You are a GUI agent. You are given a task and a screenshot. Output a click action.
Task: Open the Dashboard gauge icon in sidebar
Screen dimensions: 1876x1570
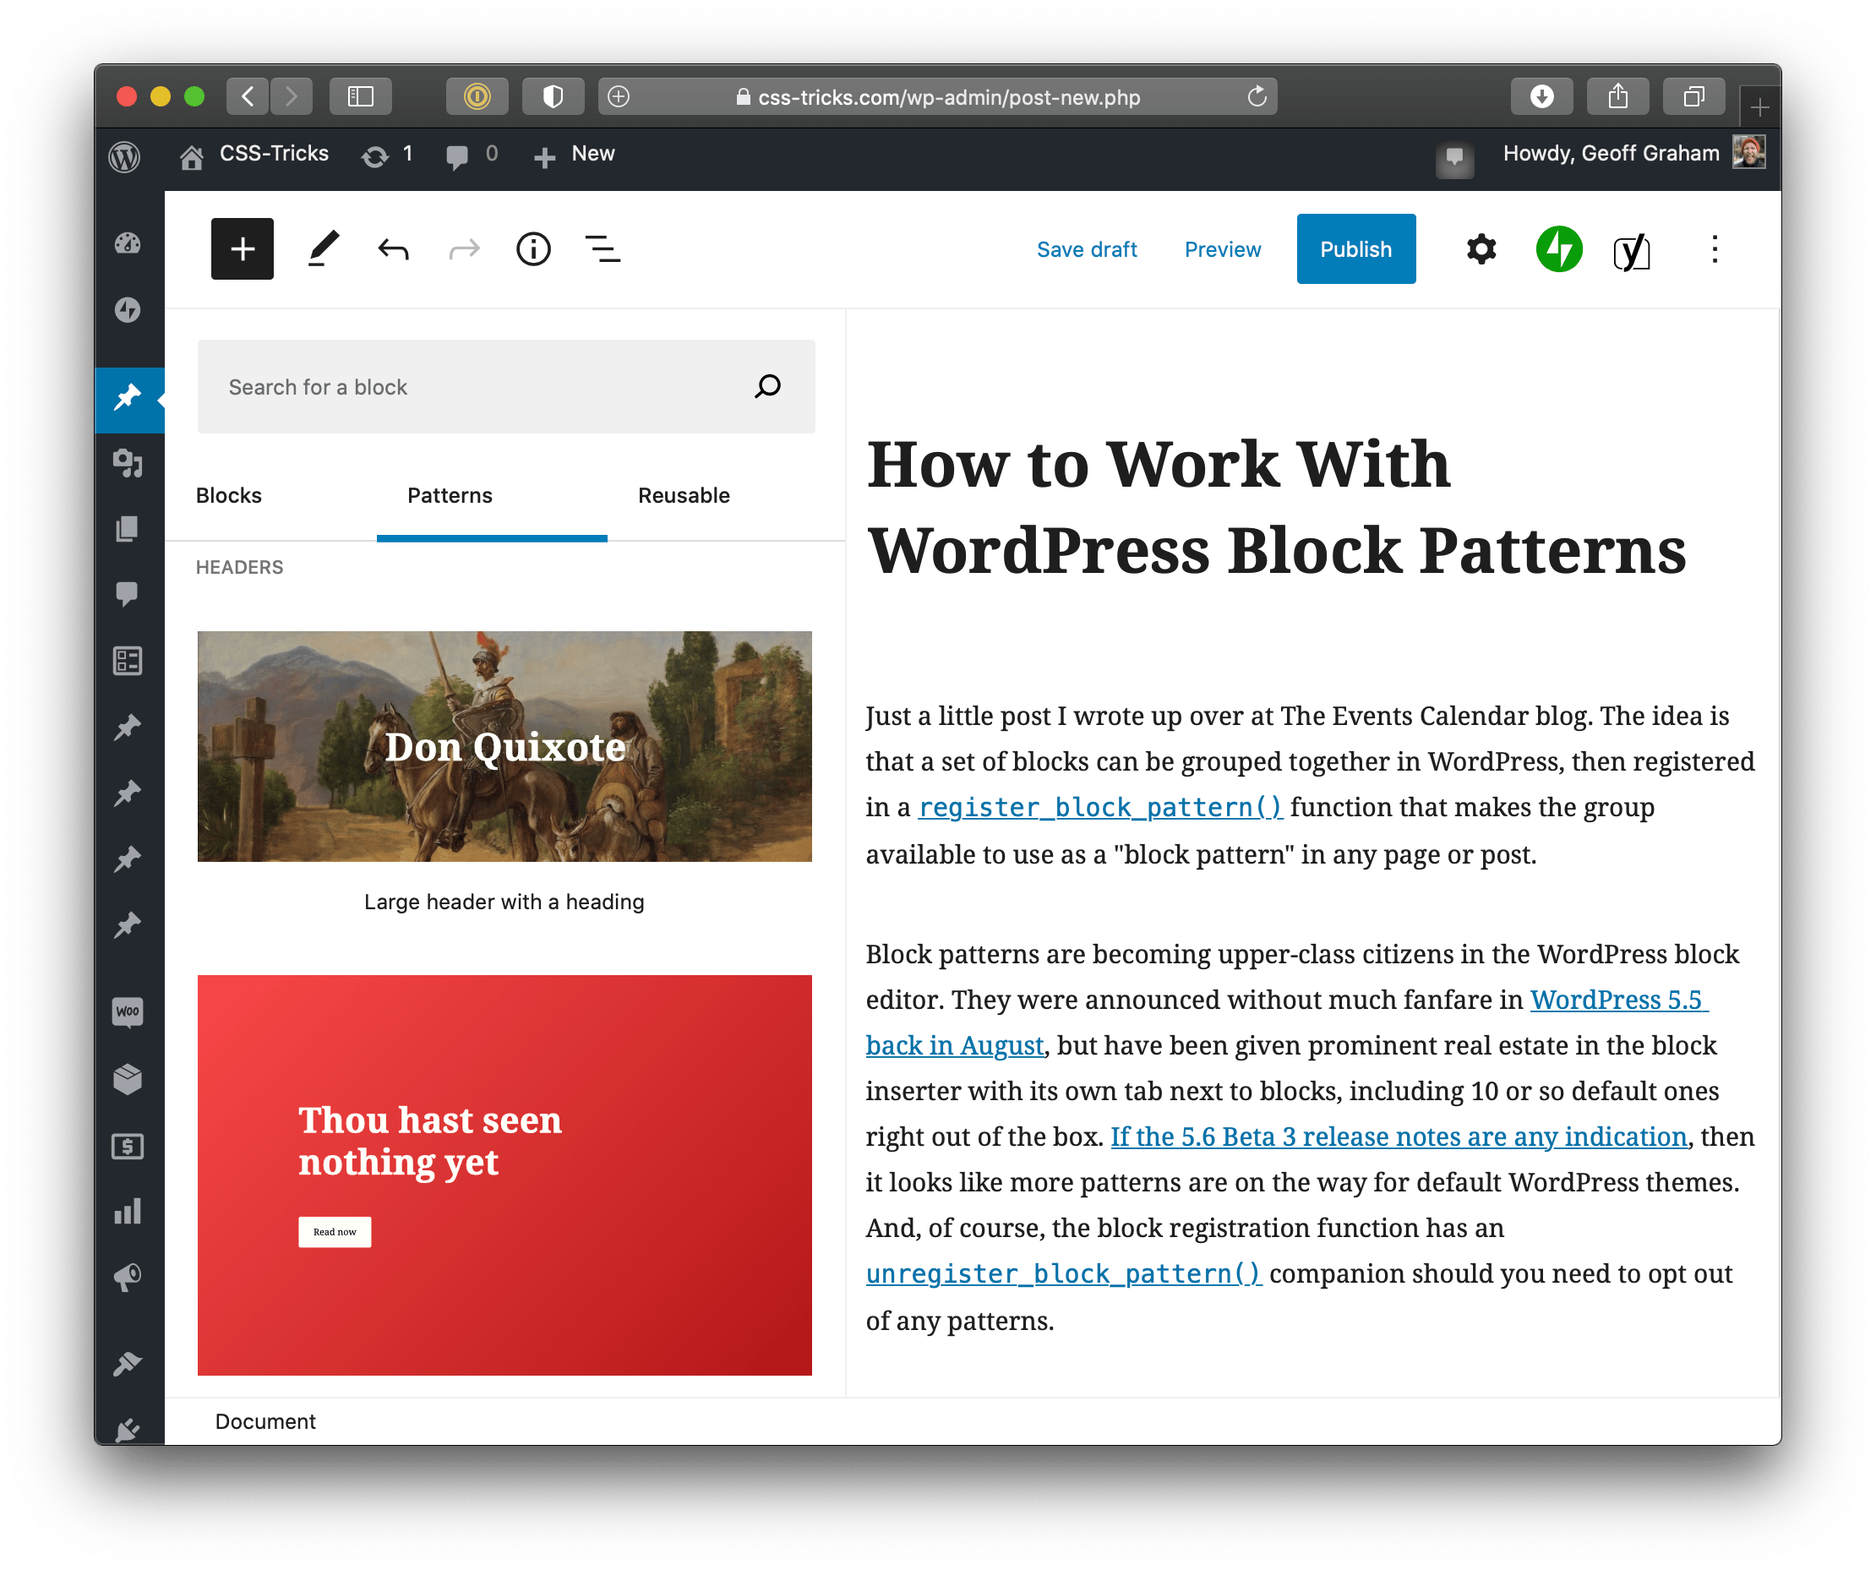coord(128,243)
